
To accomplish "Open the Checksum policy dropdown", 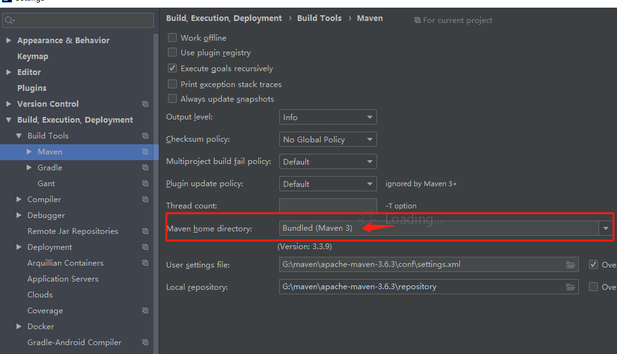I will (x=328, y=140).
